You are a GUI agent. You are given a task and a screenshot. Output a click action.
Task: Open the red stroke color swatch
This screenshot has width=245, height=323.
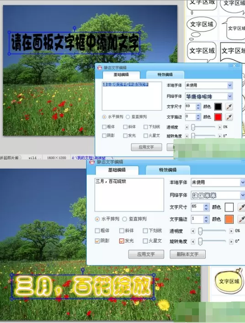[218, 117]
